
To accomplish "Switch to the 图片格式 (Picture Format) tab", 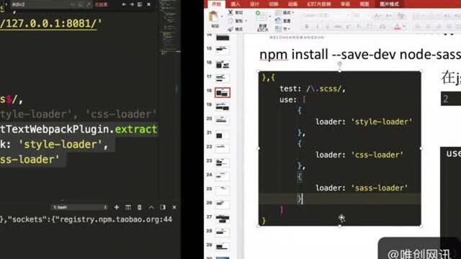I will click(x=389, y=4).
